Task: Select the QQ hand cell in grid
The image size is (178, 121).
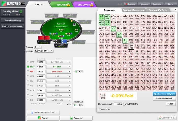Action: click(x=113, y=29)
